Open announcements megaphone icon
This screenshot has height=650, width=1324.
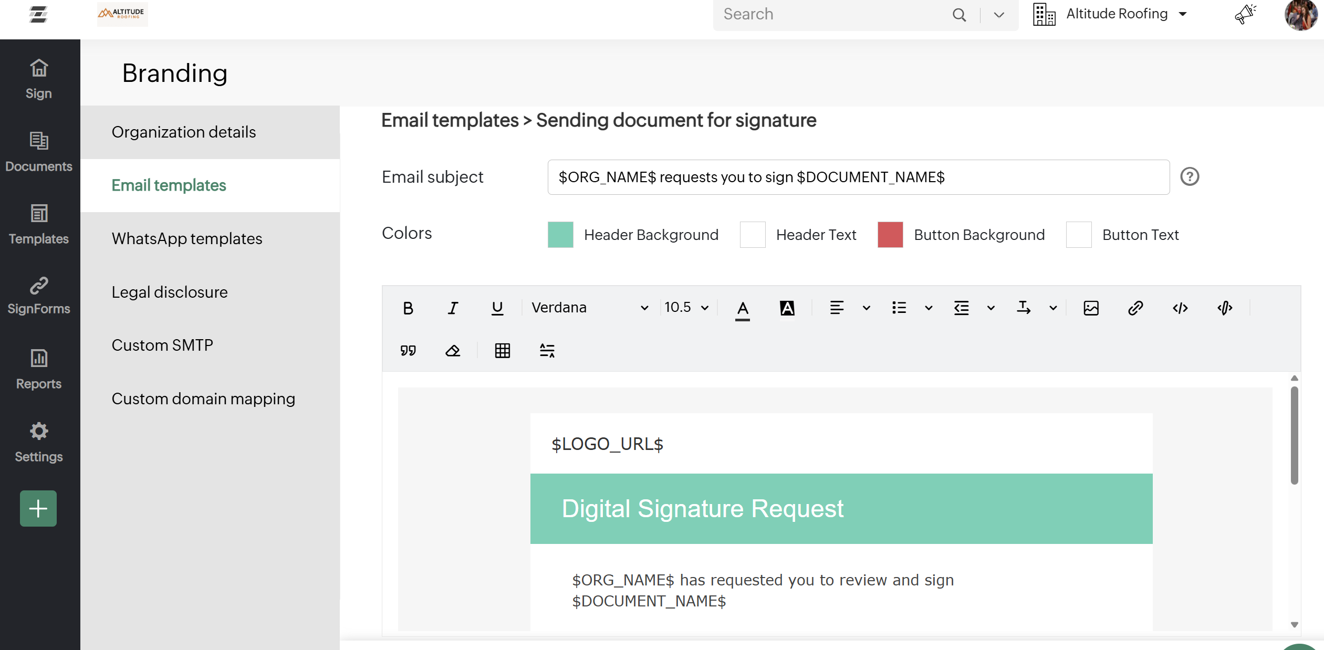click(1245, 14)
